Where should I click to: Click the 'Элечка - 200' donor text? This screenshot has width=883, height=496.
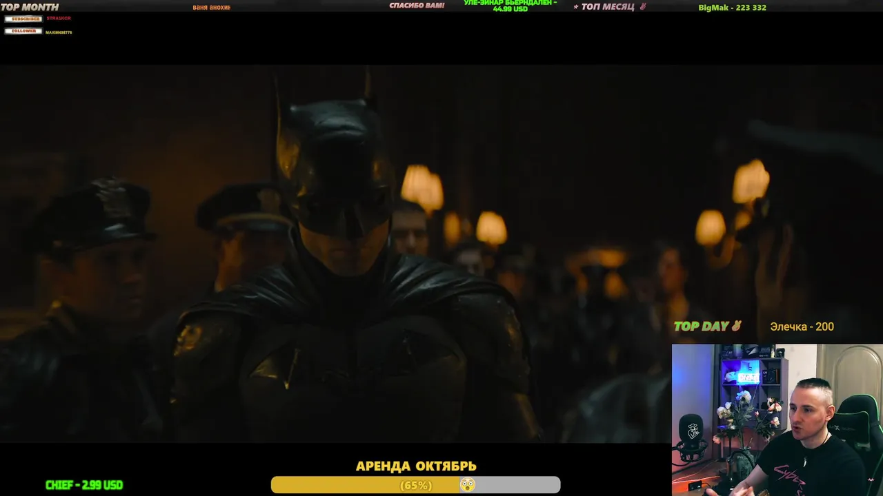pos(802,327)
